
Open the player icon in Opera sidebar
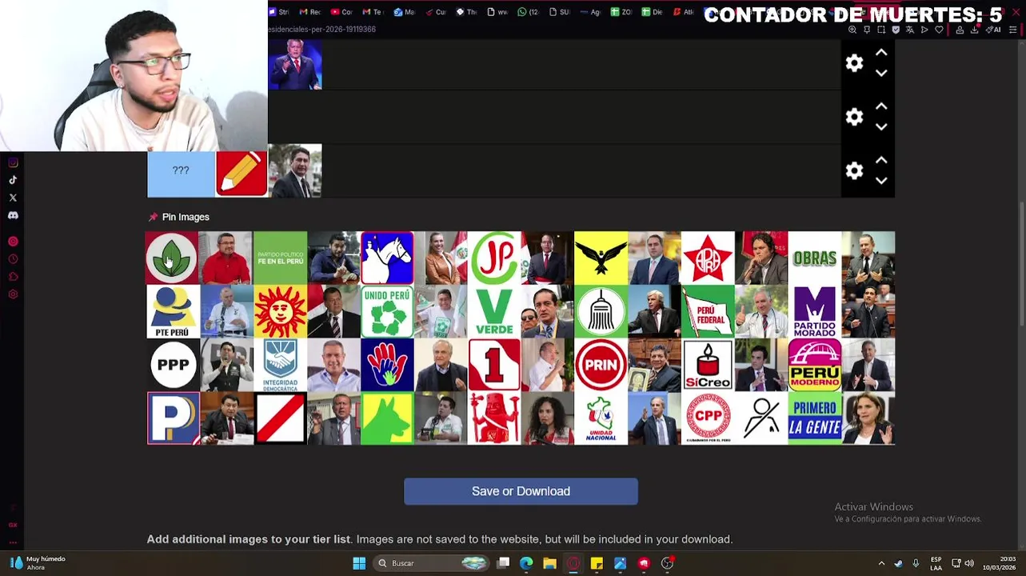[x=13, y=242]
